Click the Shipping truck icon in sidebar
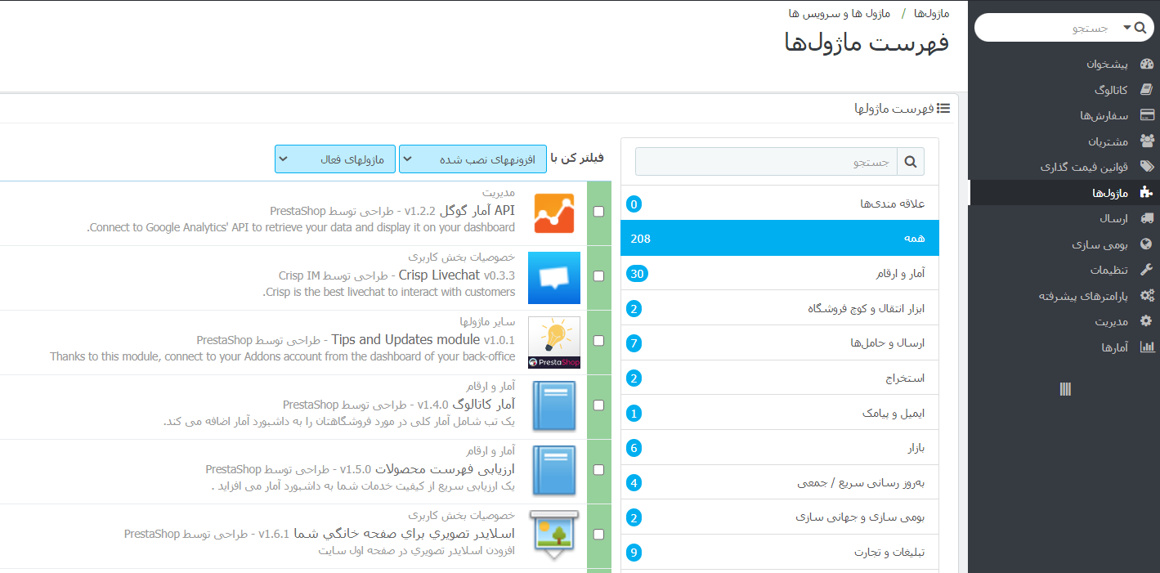Viewport: 1160px width, 573px height. [1147, 218]
